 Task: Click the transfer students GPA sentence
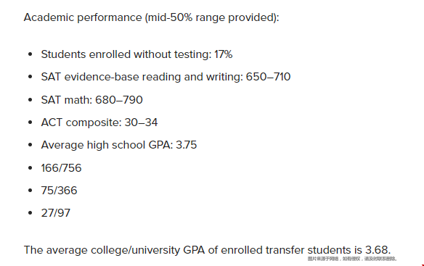(207, 250)
